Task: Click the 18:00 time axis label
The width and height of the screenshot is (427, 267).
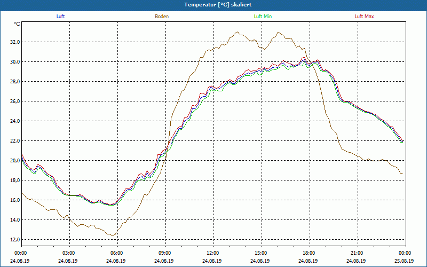Action: click(310, 253)
